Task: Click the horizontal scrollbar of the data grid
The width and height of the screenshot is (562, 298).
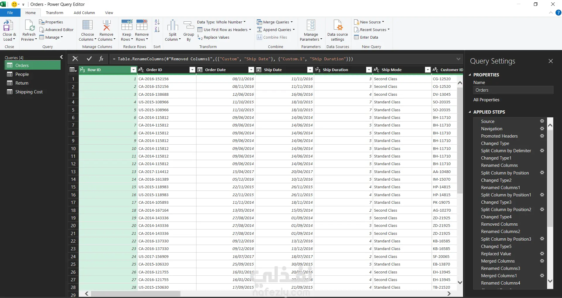Action: click(136, 293)
